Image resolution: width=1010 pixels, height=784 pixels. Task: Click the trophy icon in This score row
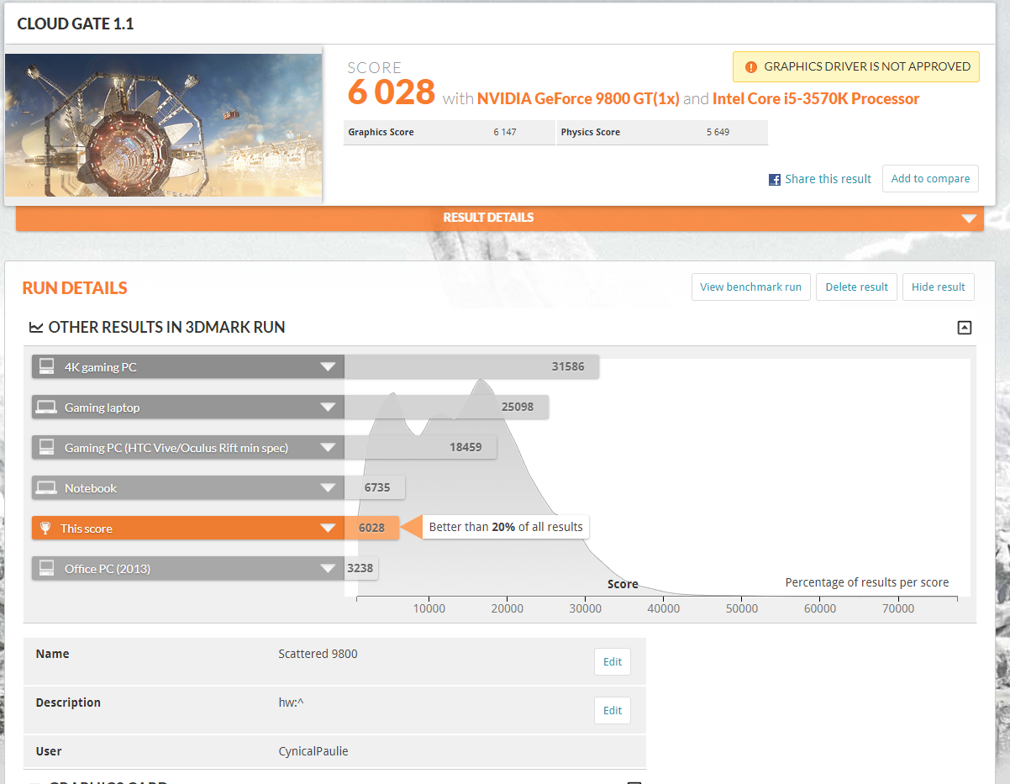[45, 529]
